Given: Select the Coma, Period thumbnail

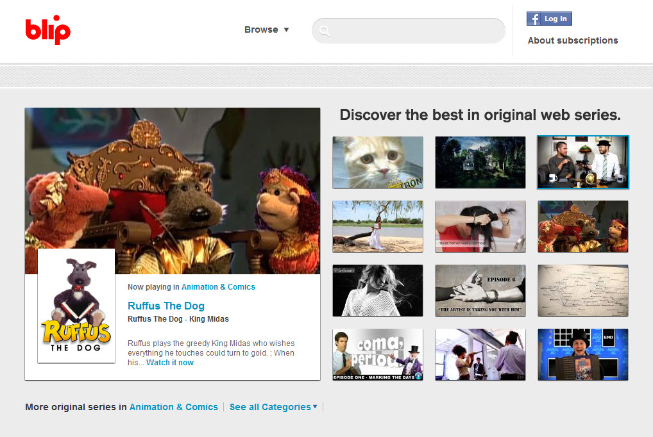Looking at the screenshot, I should click(x=377, y=354).
